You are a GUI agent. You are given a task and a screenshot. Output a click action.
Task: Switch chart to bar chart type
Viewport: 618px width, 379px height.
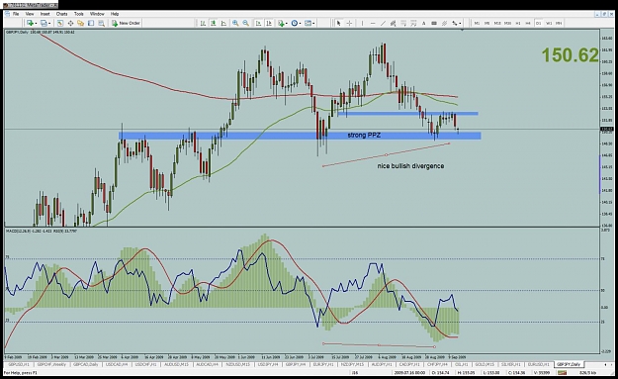tap(203, 24)
